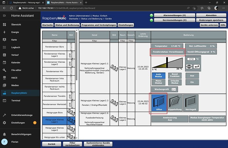Open Entwicklerwerkzeuge

point(22,115)
